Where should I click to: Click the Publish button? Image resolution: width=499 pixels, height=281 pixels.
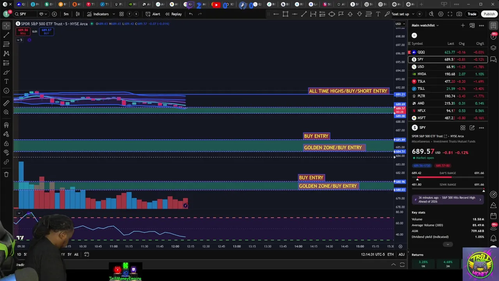coord(489,14)
